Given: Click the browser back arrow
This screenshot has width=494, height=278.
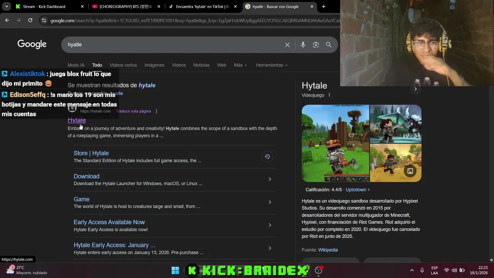Looking at the screenshot, I should (7, 20).
